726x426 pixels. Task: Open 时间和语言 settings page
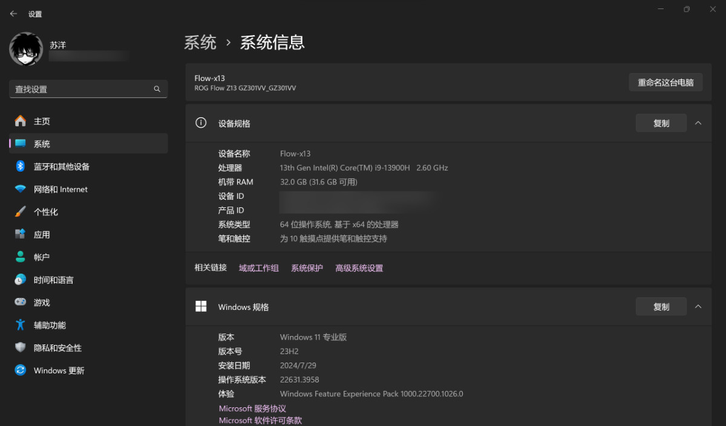[88, 280]
